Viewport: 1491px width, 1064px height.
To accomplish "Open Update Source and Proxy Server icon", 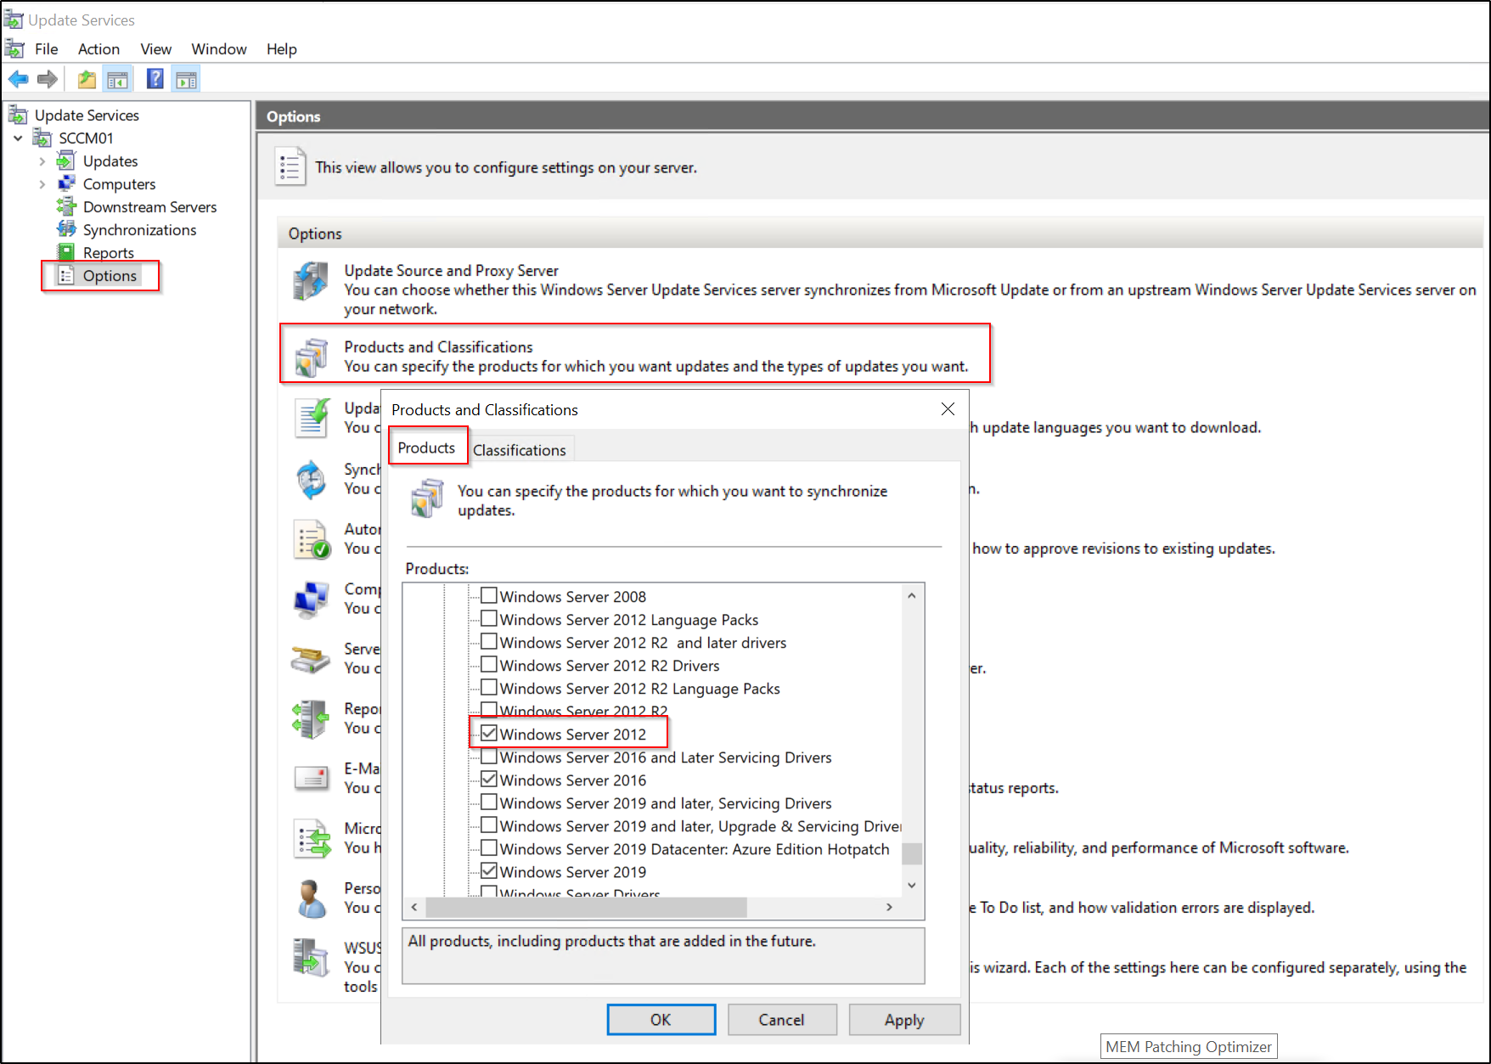I will coord(311,281).
